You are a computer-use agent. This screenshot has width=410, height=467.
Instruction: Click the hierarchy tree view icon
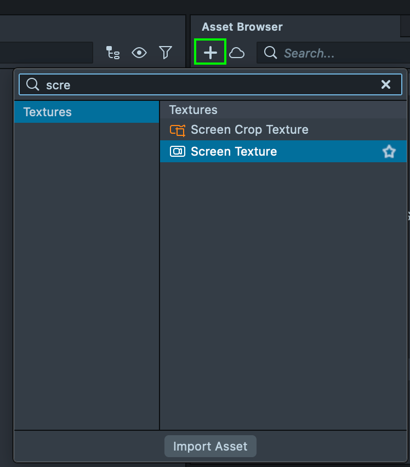[113, 53]
